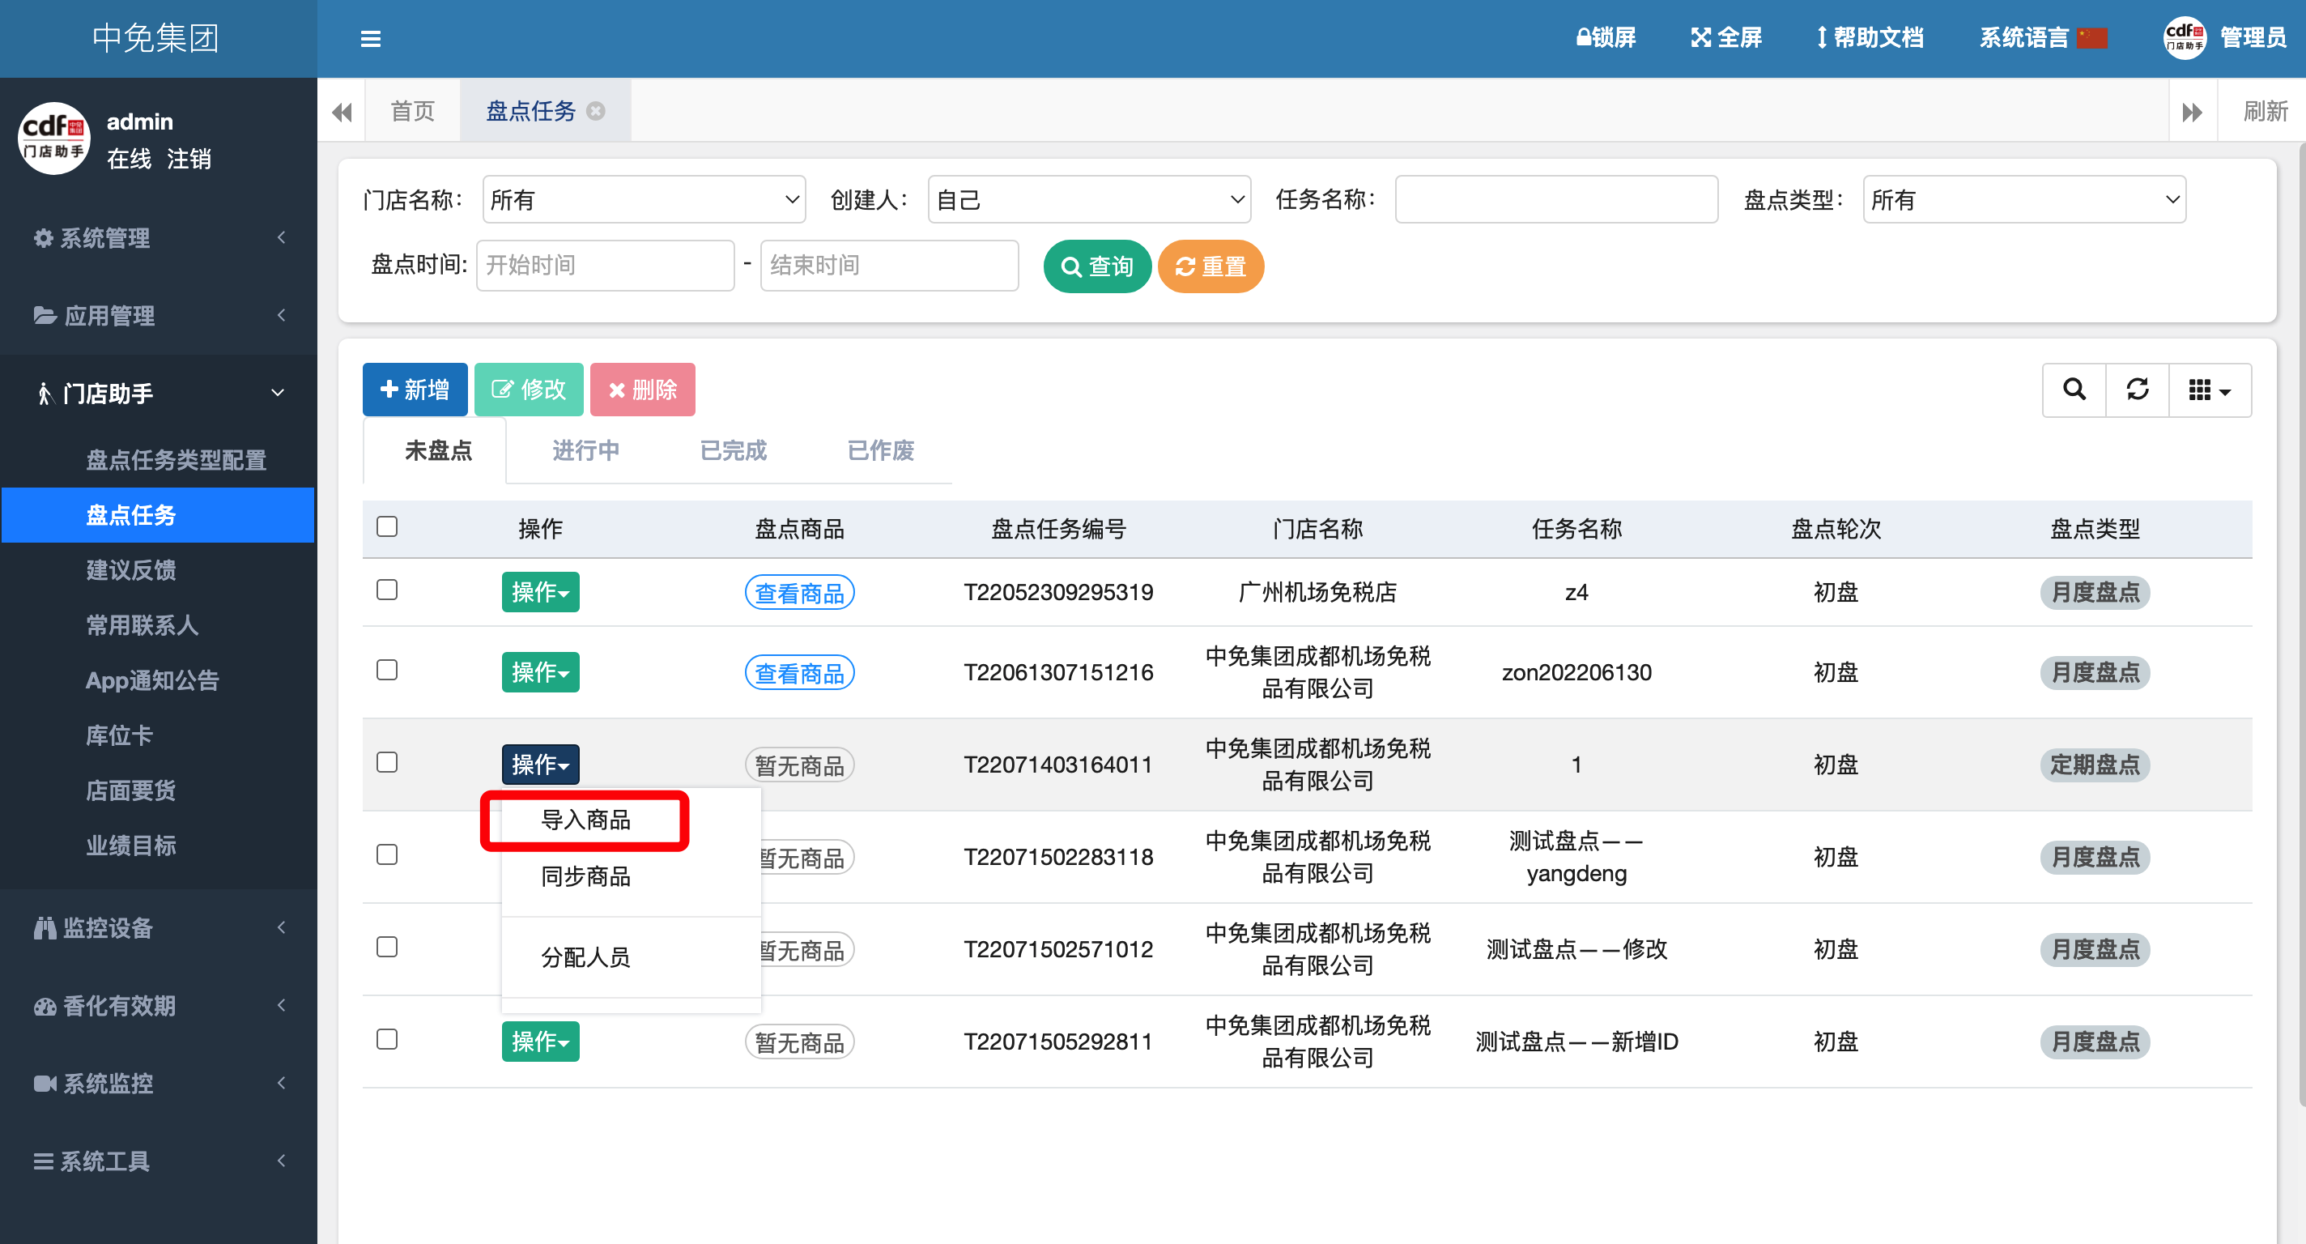Click 查看商品 link for task z4
The height and width of the screenshot is (1244, 2306).
(798, 593)
